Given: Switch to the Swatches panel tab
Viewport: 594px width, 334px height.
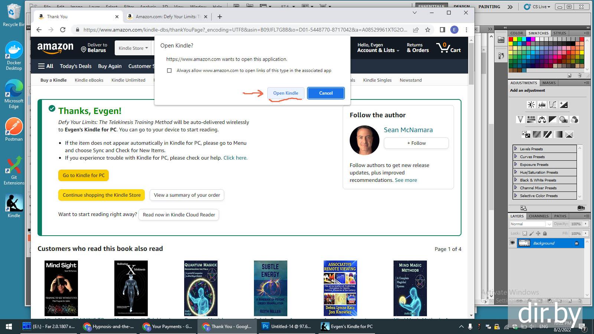Looking at the screenshot, I should [x=538, y=33].
